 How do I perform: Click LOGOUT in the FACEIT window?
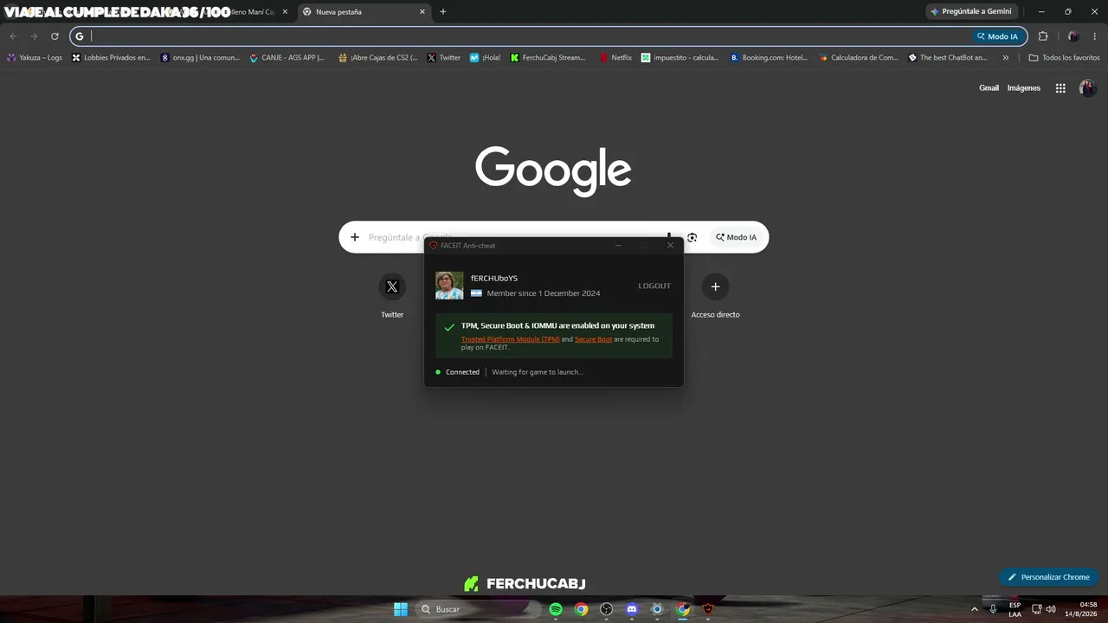654,286
